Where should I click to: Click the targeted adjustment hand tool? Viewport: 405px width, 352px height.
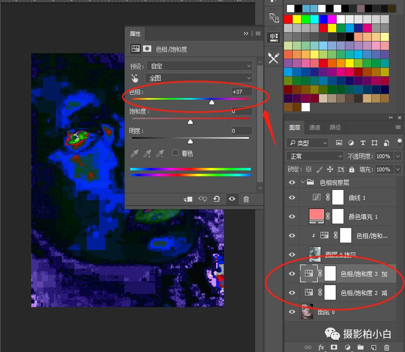[x=135, y=78]
